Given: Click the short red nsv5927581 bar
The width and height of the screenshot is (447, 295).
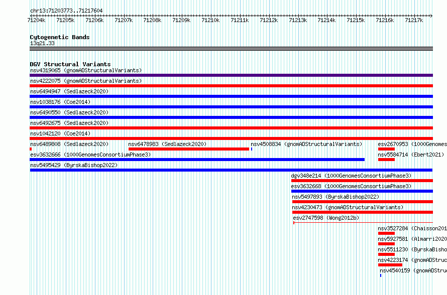Looking at the screenshot, I should (386, 244).
